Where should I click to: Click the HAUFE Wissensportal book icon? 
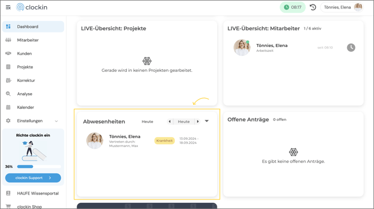tap(8, 193)
